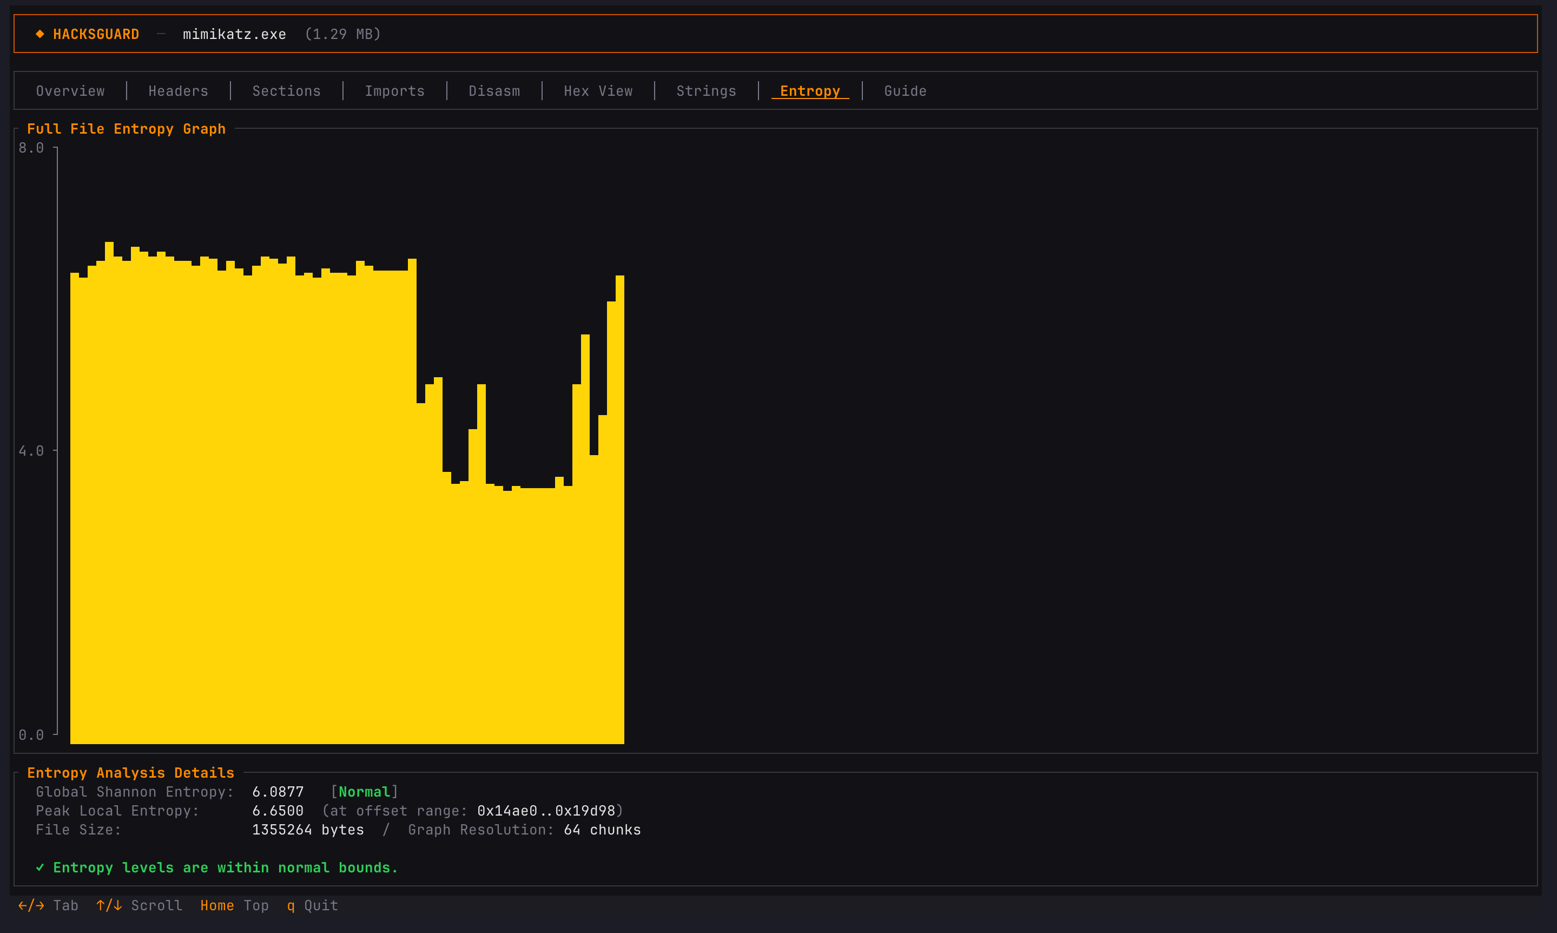Click the Global Shannon Entropy label
This screenshot has height=933, width=1557.
coord(135,792)
